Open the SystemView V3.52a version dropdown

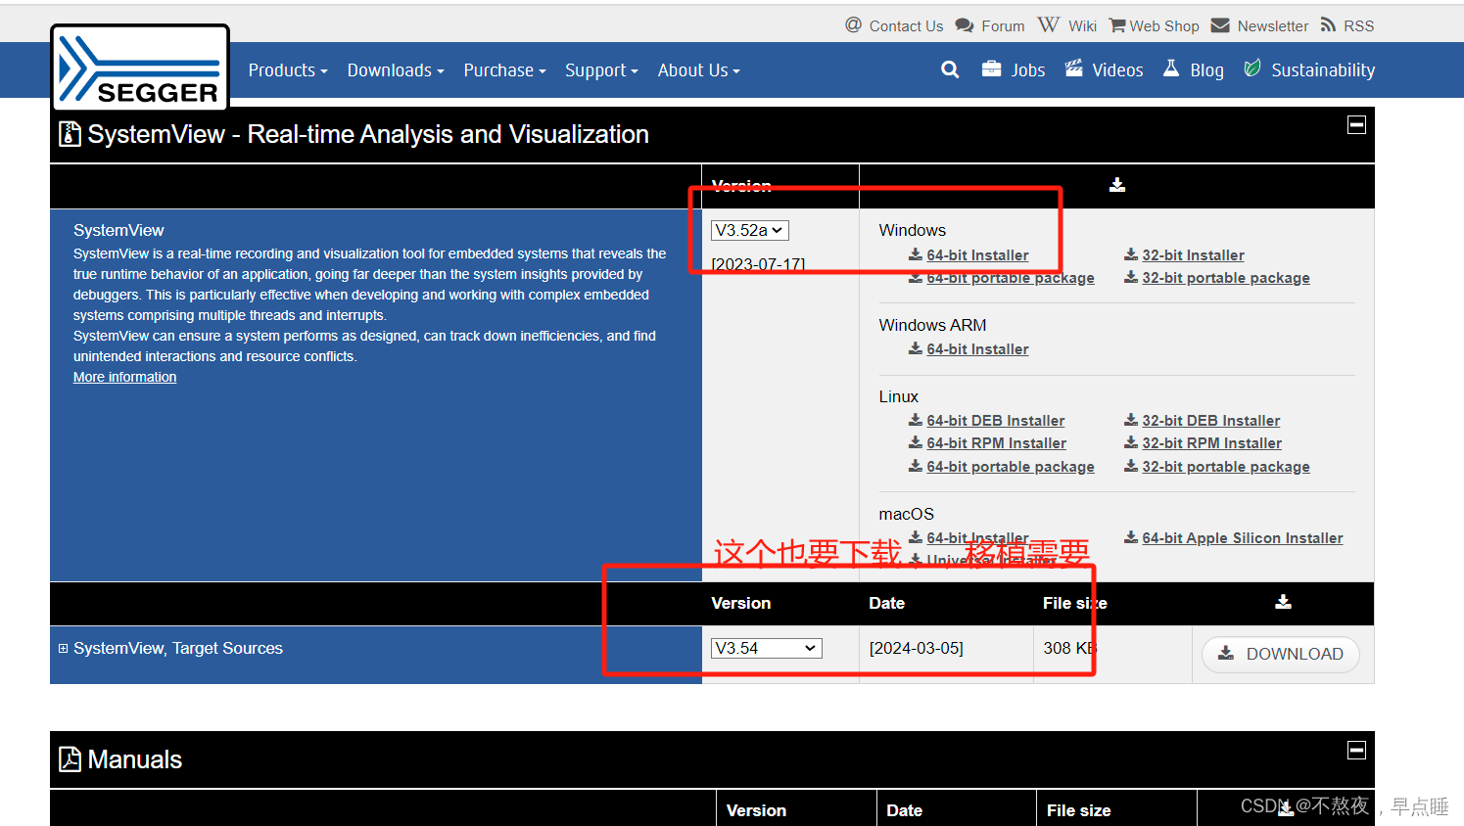point(749,230)
